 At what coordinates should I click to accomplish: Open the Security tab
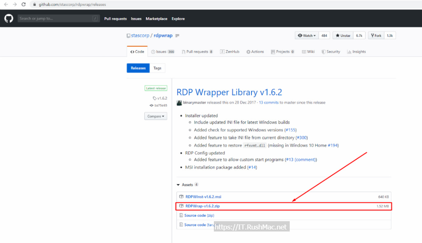[x=331, y=52]
